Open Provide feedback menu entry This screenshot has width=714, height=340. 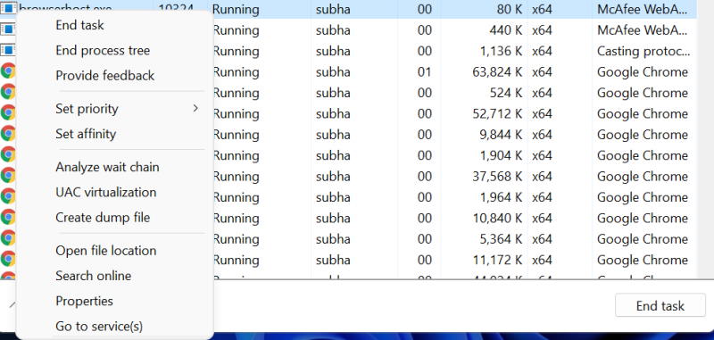click(104, 76)
